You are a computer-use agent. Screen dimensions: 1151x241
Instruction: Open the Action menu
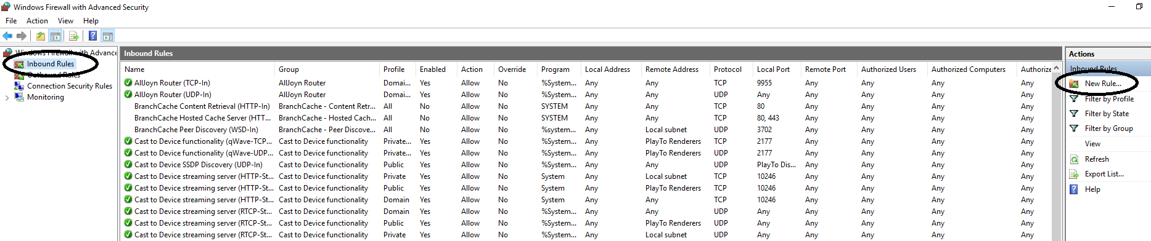pos(37,20)
